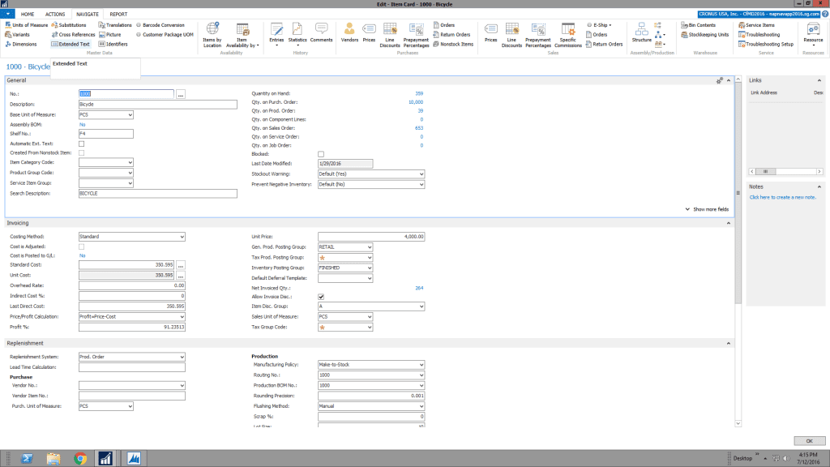Click the Description input field

tap(157, 105)
